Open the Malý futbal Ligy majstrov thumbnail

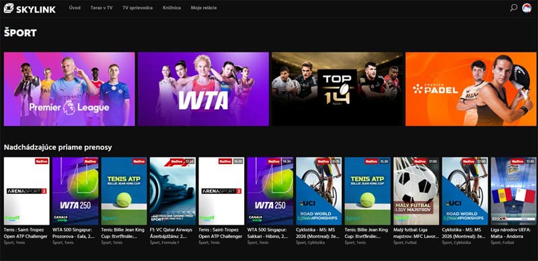[x=416, y=191]
